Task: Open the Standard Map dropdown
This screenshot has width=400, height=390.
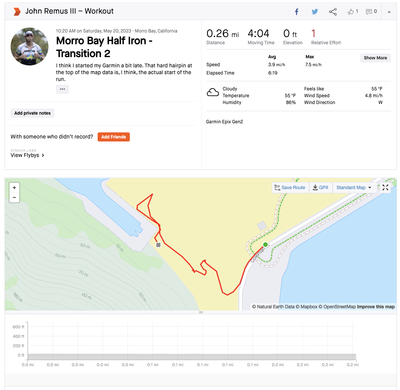Action: point(354,188)
